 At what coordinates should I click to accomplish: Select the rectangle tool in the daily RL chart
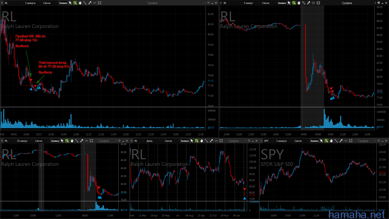click(221, 141)
